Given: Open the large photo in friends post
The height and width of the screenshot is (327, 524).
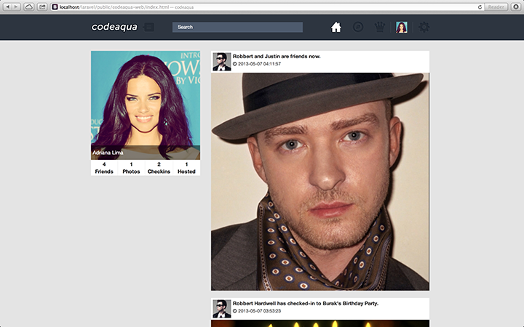Looking at the screenshot, I should coord(320,182).
